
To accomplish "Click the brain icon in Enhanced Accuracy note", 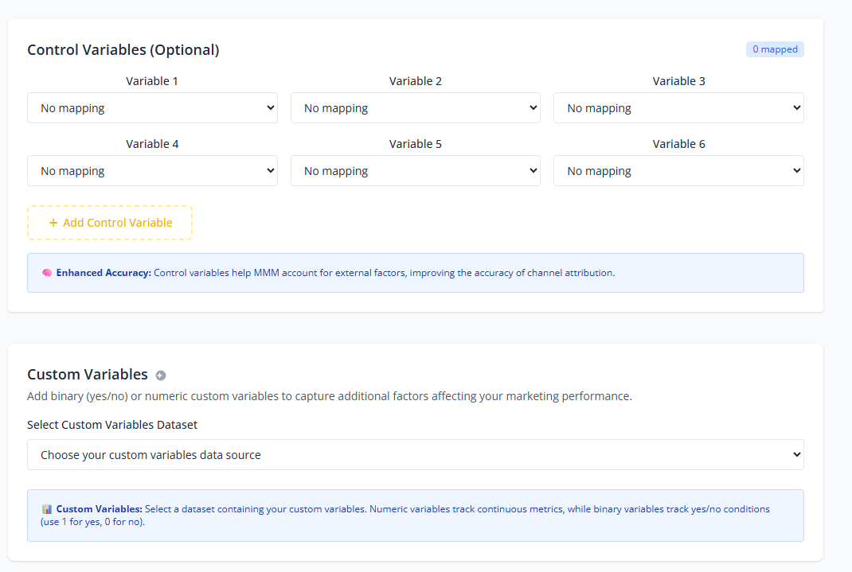I will pos(47,273).
